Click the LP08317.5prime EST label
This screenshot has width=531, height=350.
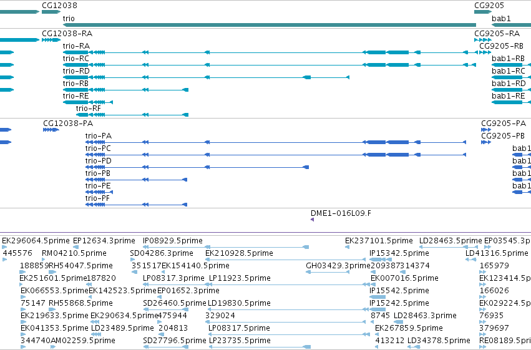click(239, 329)
